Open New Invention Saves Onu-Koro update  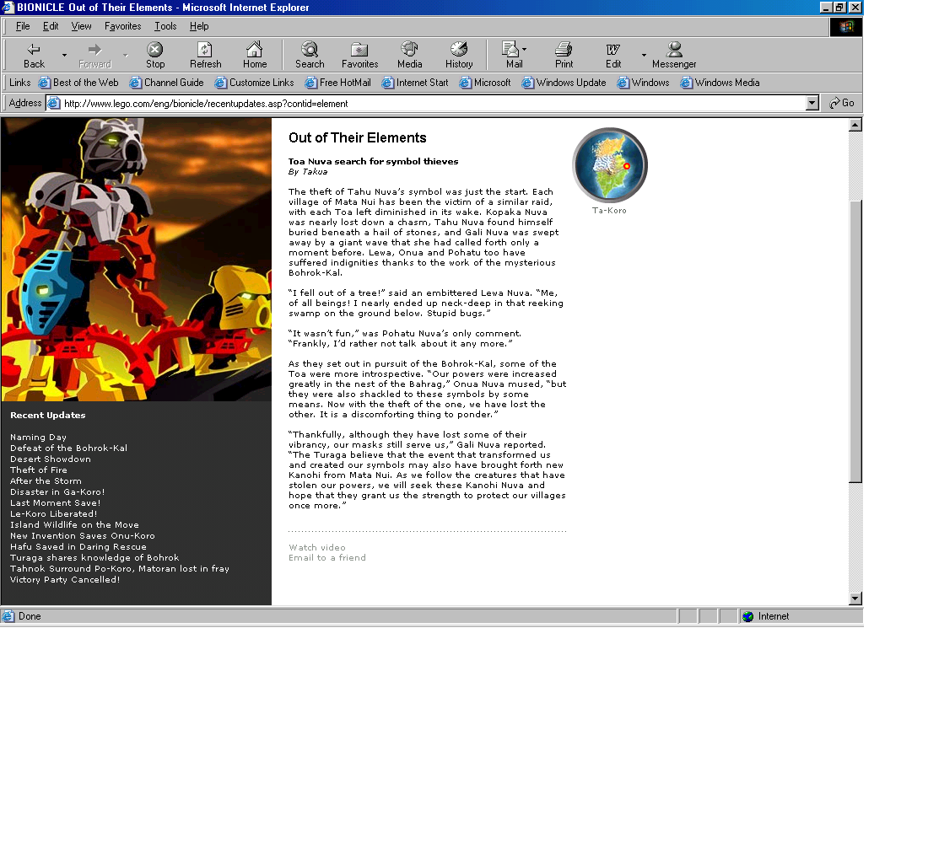point(83,535)
